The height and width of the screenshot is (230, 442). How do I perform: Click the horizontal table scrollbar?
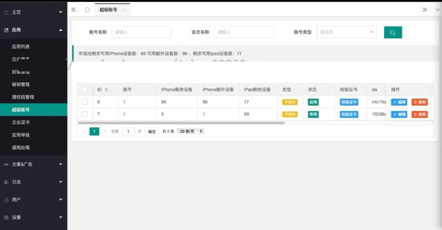point(181,123)
